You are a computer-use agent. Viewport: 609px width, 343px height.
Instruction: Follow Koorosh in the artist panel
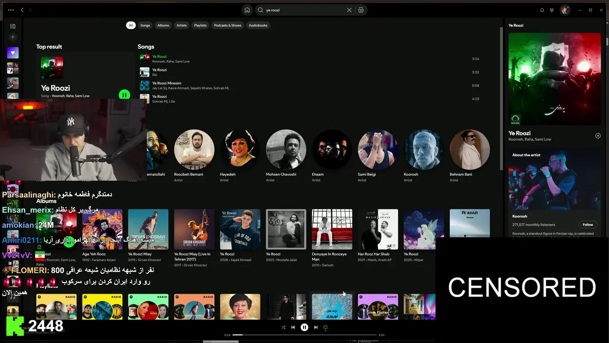(588, 224)
